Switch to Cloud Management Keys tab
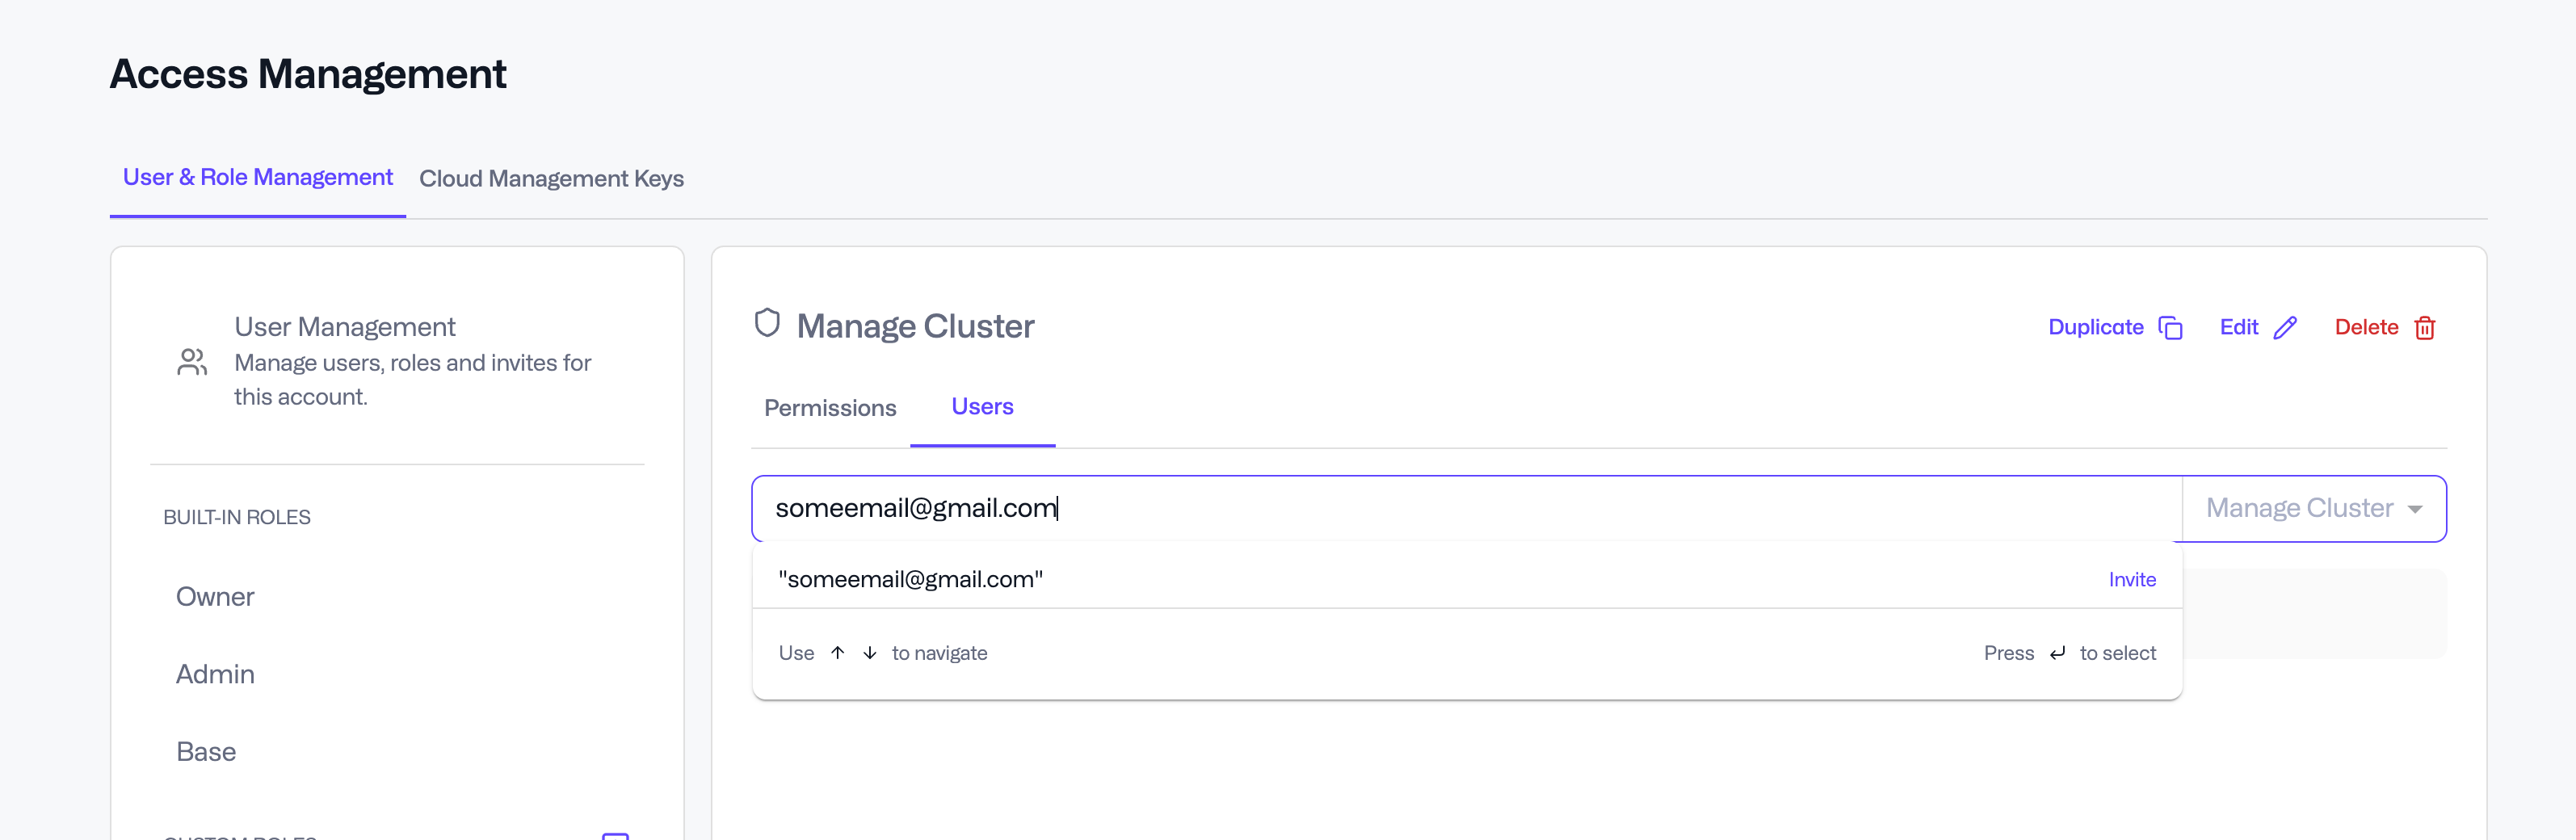 click(x=551, y=179)
